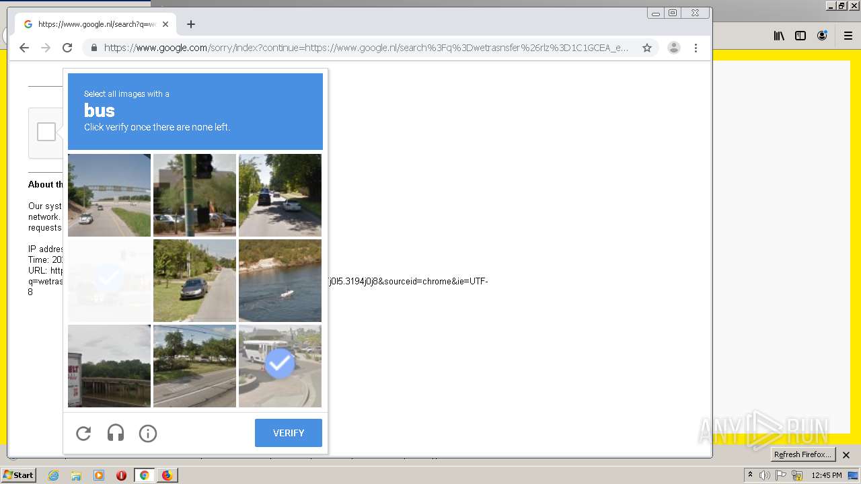The width and height of the screenshot is (861, 484).
Task: Close the google.nl search tab
Action: click(x=165, y=24)
